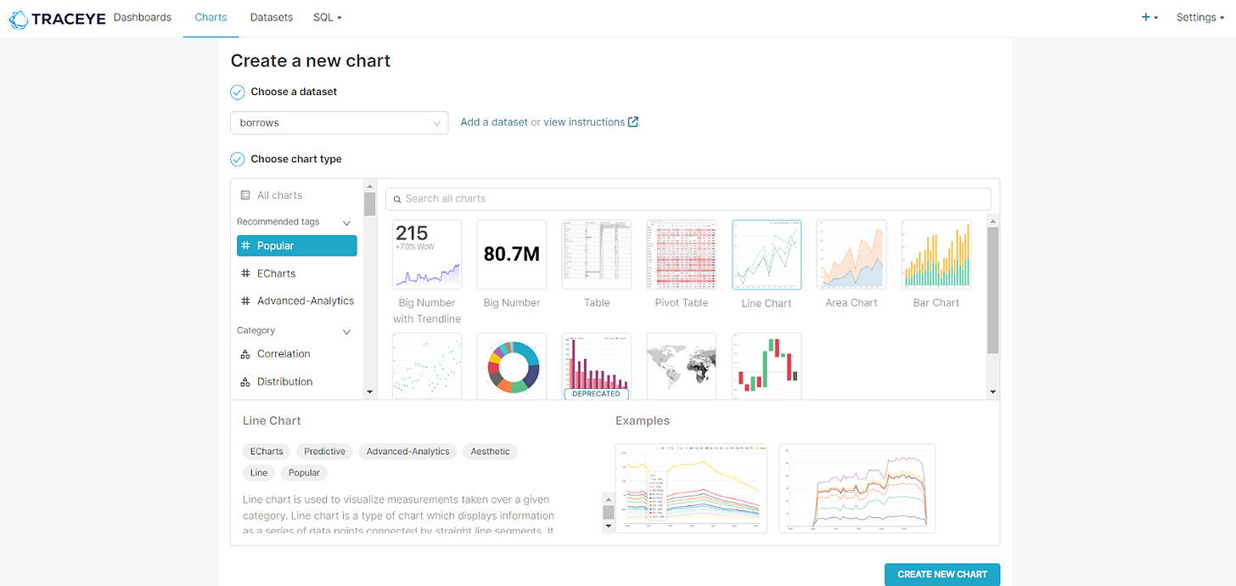Open the borrows dataset dropdown
The image size is (1236, 586).
[x=339, y=122]
